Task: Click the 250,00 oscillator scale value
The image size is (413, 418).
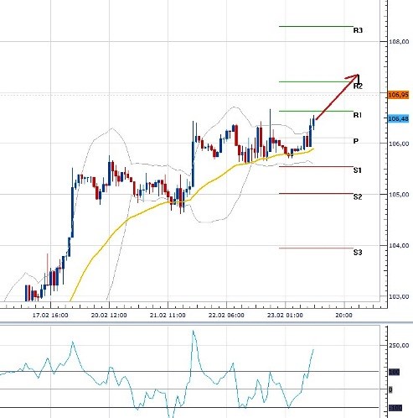Action: [399, 346]
